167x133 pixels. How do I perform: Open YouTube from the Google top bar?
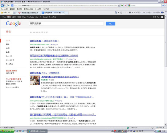30,17
